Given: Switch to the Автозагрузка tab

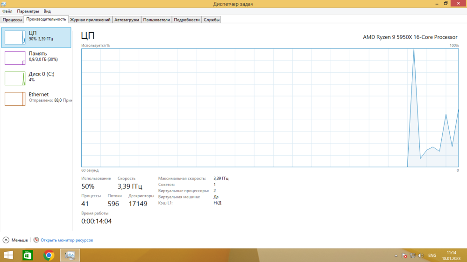Looking at the screenshot, I should [127, 20].
